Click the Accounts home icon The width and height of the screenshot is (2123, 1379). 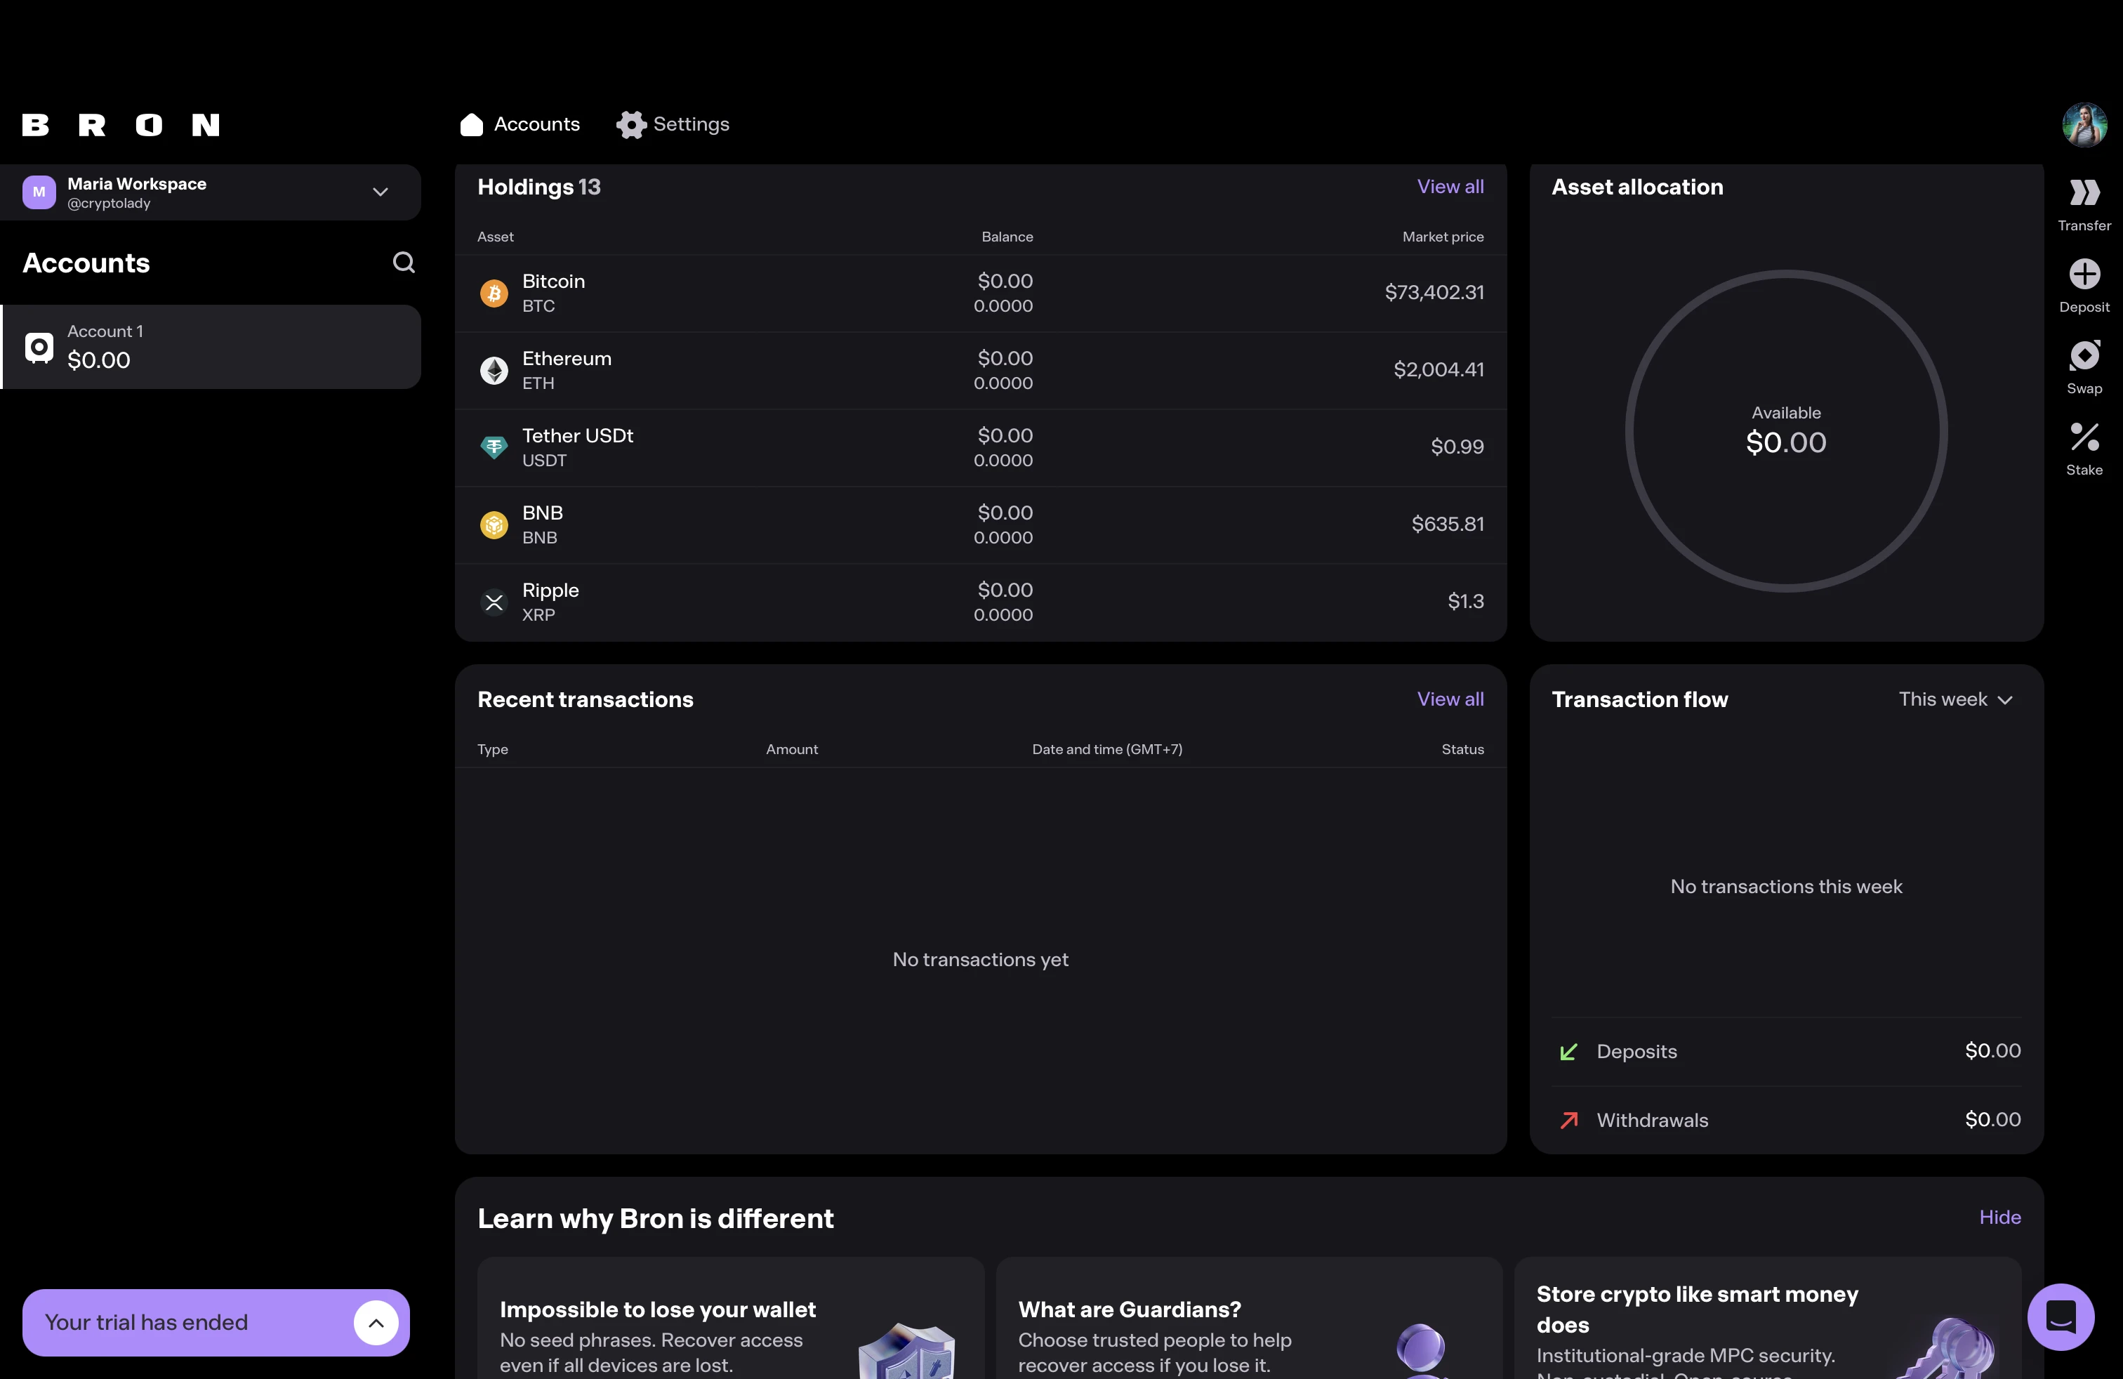[471, 124]
